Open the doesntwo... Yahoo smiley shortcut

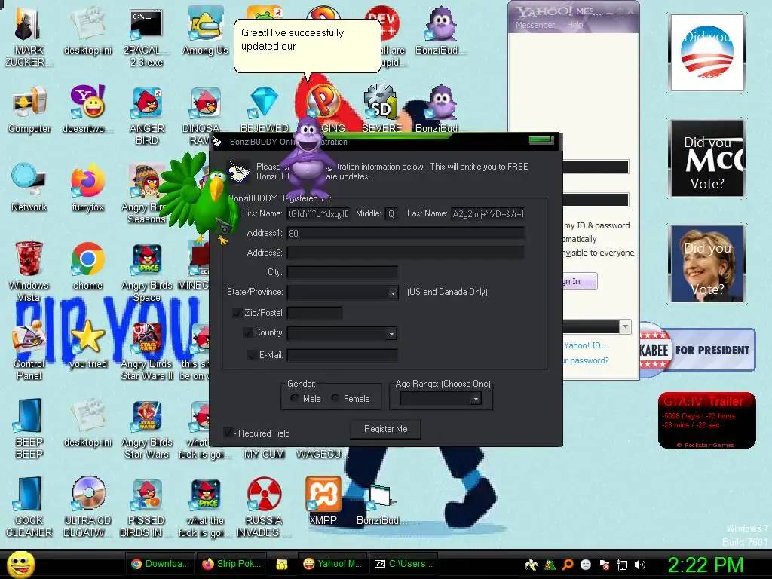pos(87,110)
